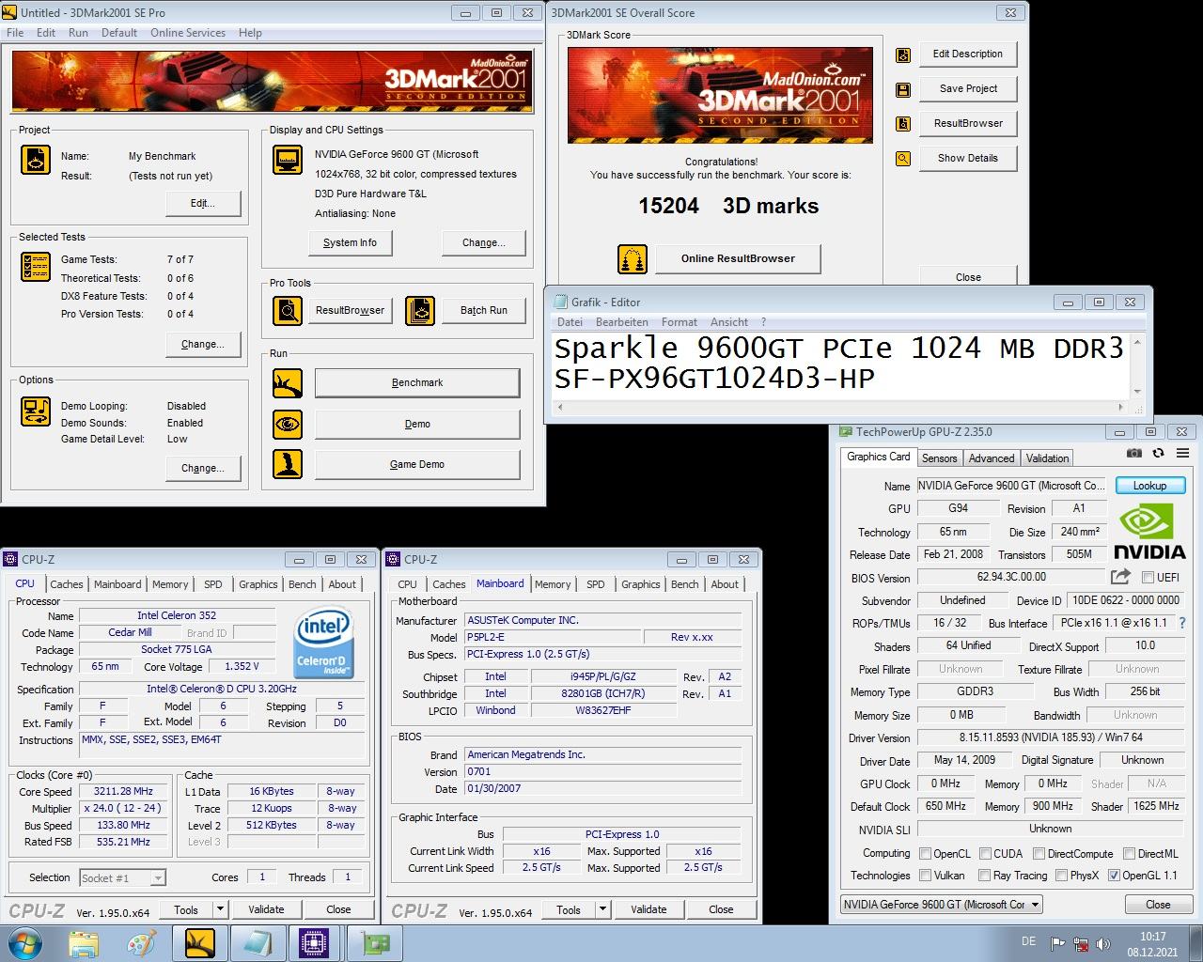Open the Format menu in Editor
The height and width of the screenshot is (962, 1203).
point(680,322)
